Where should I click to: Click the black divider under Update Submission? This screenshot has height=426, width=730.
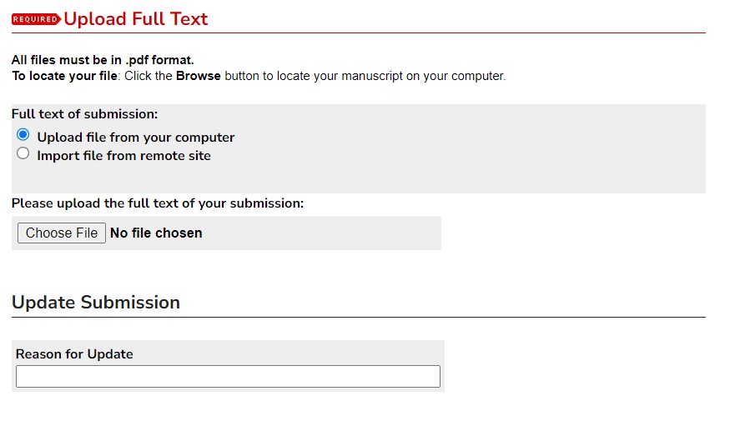click(359, 318)
